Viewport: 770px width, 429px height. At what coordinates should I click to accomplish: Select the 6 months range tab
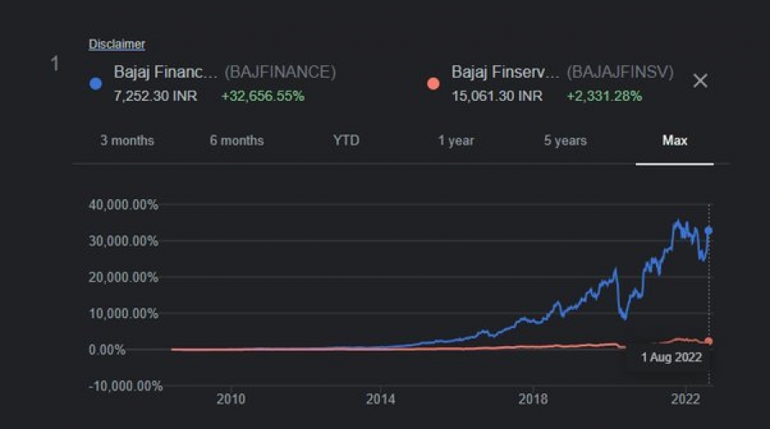coord(237,141)
